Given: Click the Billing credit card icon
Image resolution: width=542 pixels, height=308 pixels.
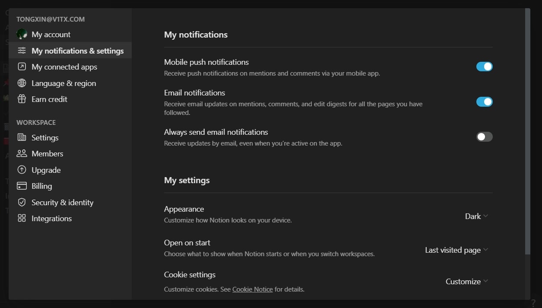Looking at the screenshot, I should click(22, 186).
